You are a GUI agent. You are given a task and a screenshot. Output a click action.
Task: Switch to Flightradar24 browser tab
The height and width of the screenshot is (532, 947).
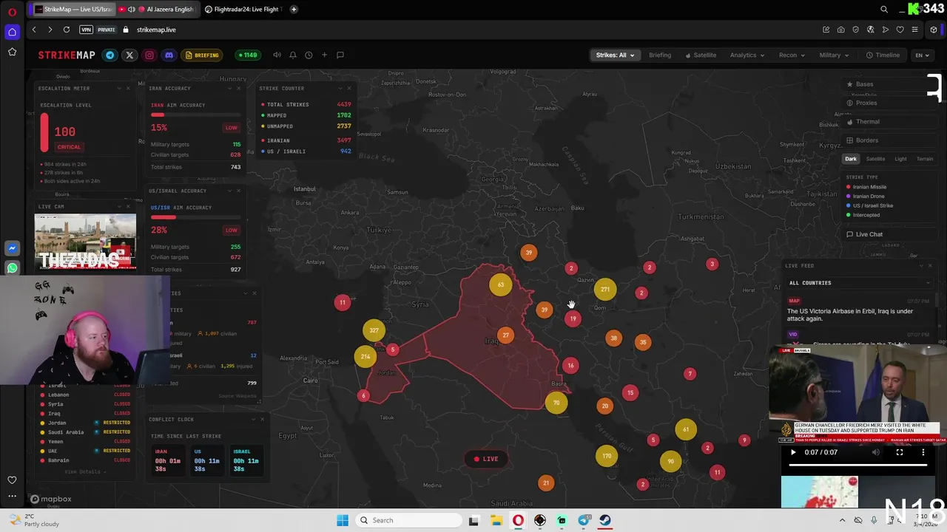pyautogui.click(x=242, y=9)
